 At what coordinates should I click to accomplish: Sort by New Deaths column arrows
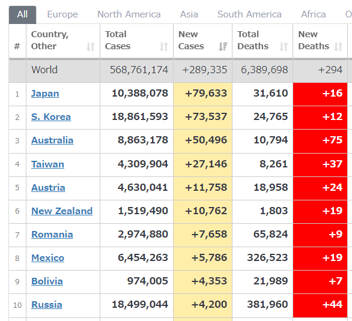(x=338, y=47)
